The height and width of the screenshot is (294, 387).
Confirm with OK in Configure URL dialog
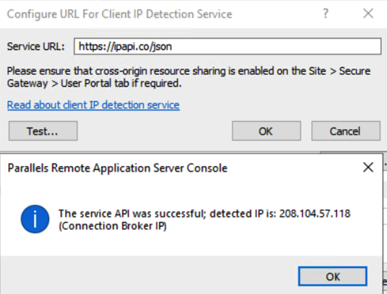click(x=266, y=131)
